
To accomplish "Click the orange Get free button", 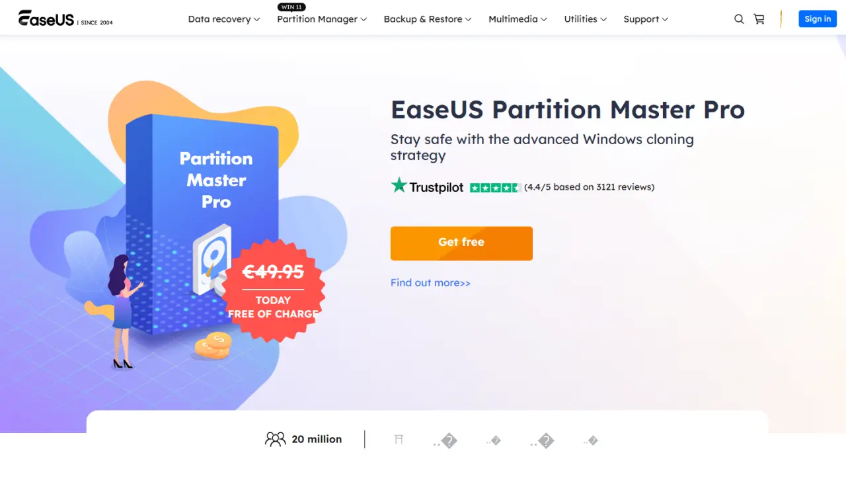I will point(461,243).
